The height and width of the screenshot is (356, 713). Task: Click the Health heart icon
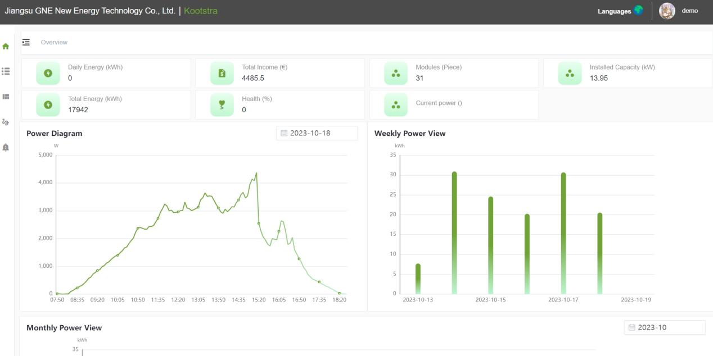222,104
